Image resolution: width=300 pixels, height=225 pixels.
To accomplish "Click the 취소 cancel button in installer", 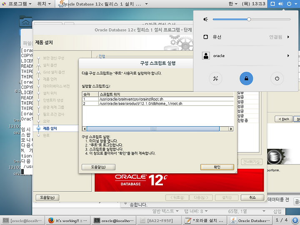I will point(252,197).
